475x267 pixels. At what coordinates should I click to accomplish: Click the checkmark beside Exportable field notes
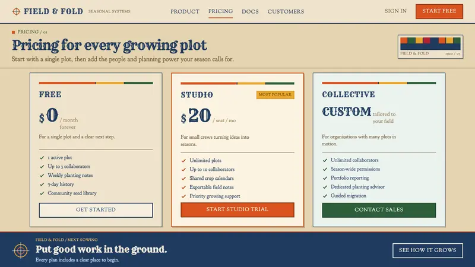click(183, 187)
